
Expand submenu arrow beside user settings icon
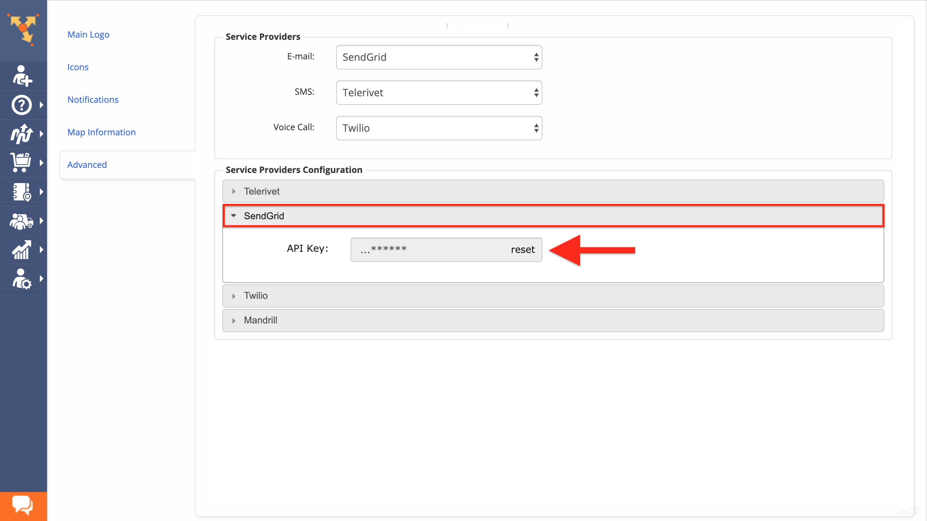pos(41,279)
